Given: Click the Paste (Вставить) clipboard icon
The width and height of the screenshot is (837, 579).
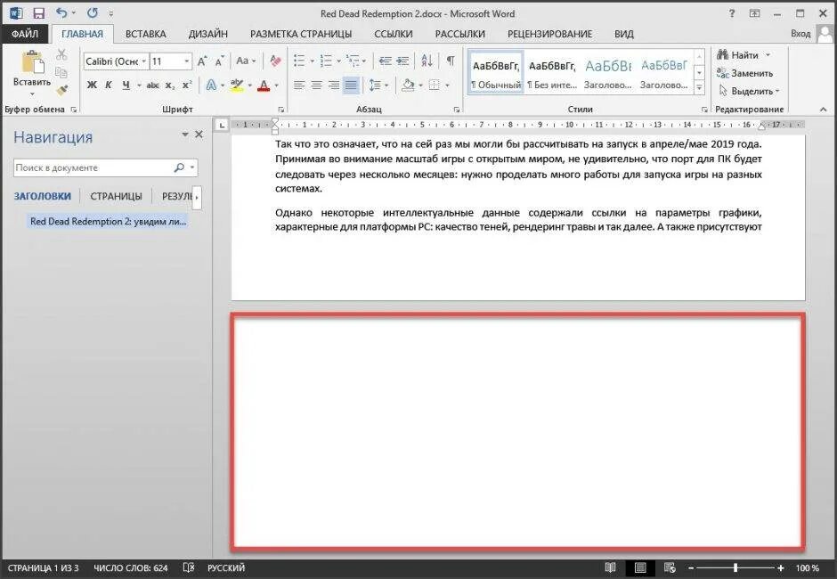Looking at the screenshot, I should pos(32,62).
